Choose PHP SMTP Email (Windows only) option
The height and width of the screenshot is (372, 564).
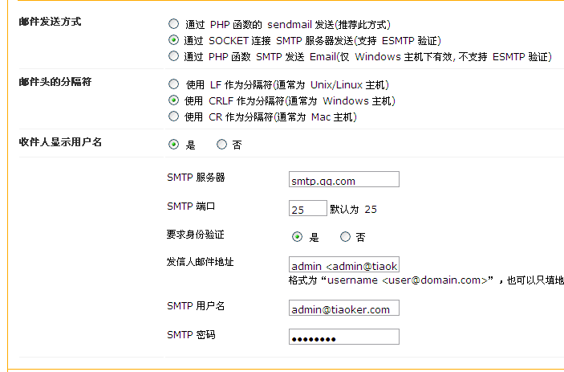173,55
